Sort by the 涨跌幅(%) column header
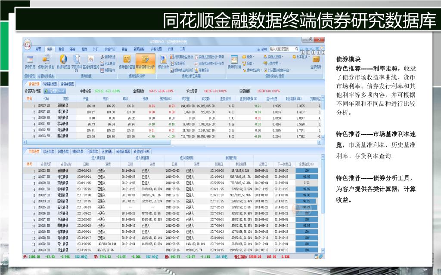The width and height of the screenshot is (441, 275). pos(166,99)
